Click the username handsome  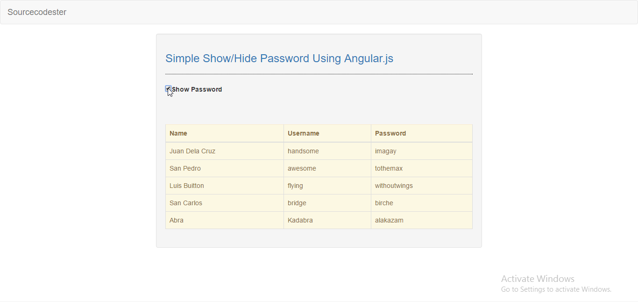303,151
